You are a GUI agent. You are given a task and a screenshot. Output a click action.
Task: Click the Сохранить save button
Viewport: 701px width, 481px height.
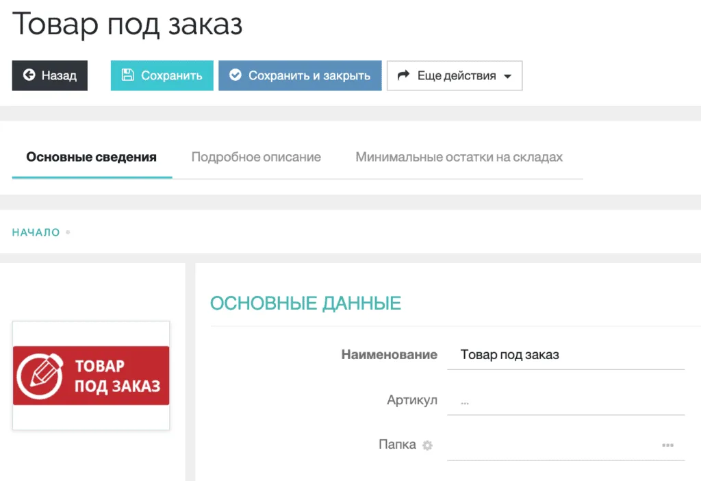pyautogui.click(x=162, y=75)
